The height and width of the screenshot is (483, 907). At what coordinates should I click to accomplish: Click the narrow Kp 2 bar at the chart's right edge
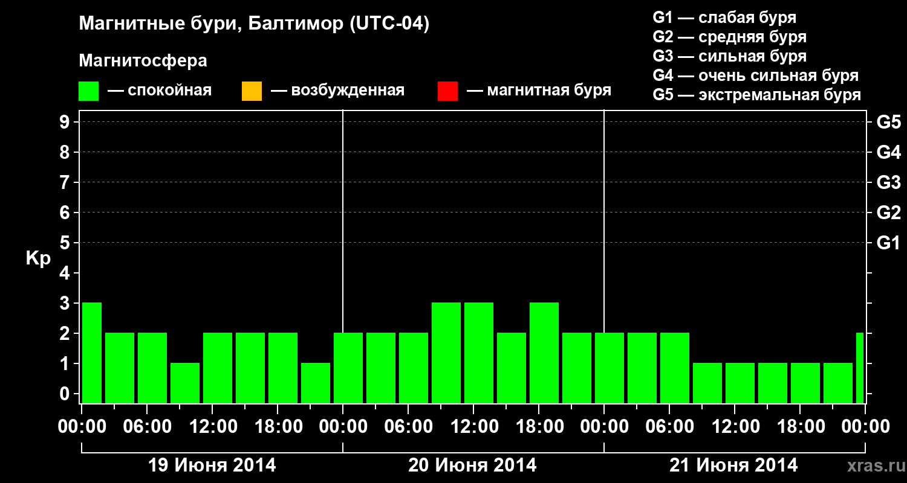tap(860, 368)
